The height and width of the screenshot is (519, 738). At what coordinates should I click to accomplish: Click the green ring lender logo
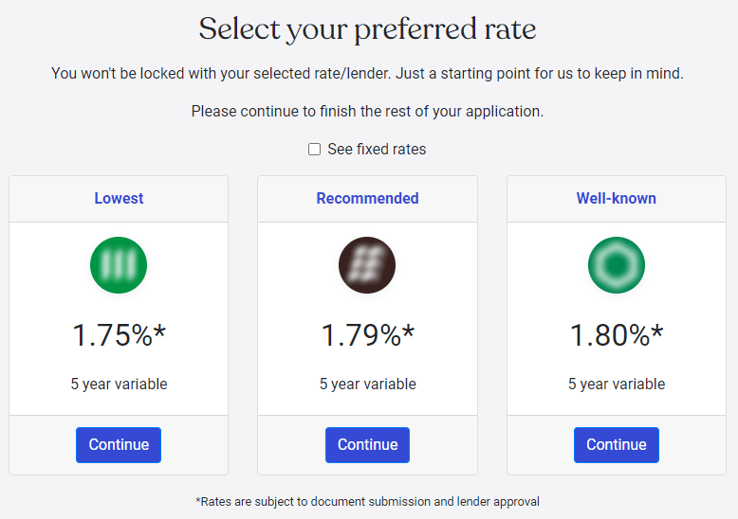click(x=616, y=265)
